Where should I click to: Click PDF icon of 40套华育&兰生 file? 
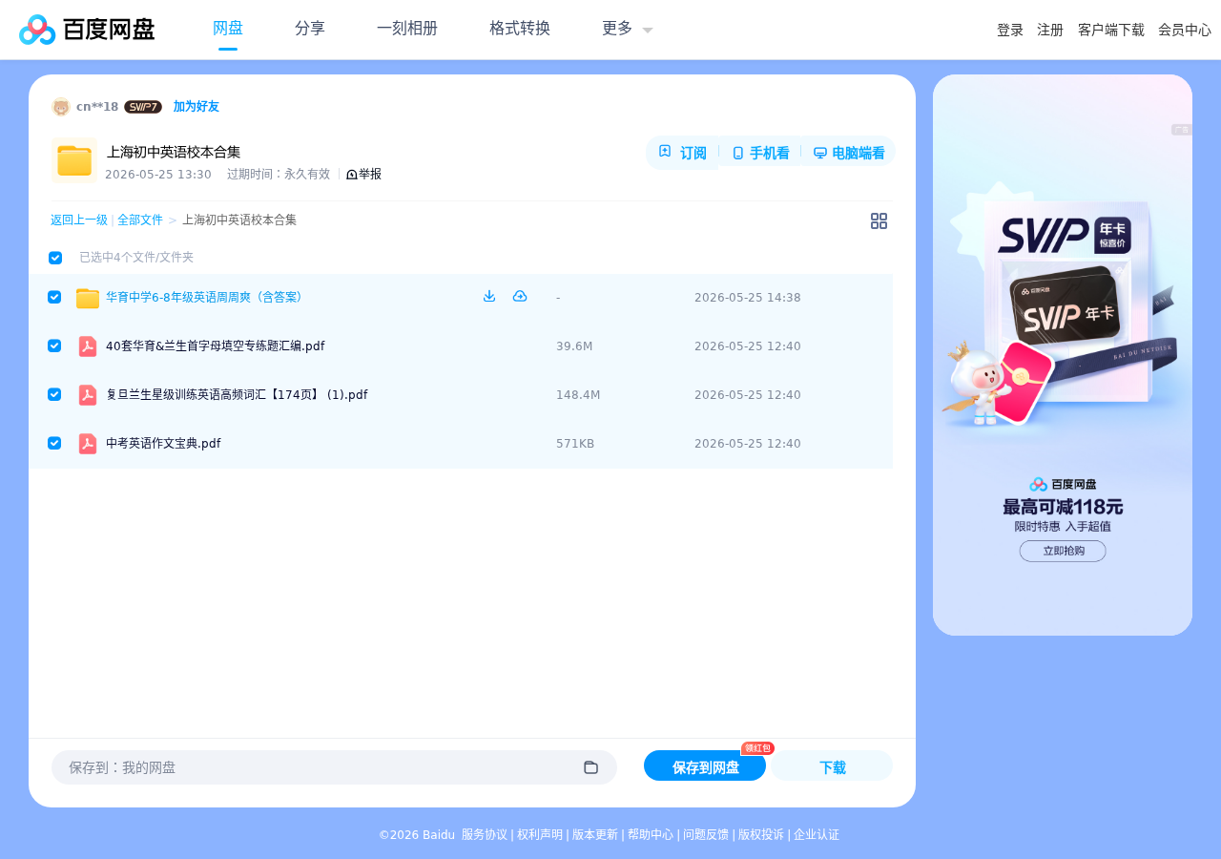point(88,346)
